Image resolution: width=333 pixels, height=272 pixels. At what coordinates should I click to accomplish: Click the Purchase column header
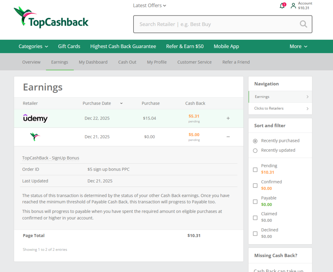click(150, 103)
